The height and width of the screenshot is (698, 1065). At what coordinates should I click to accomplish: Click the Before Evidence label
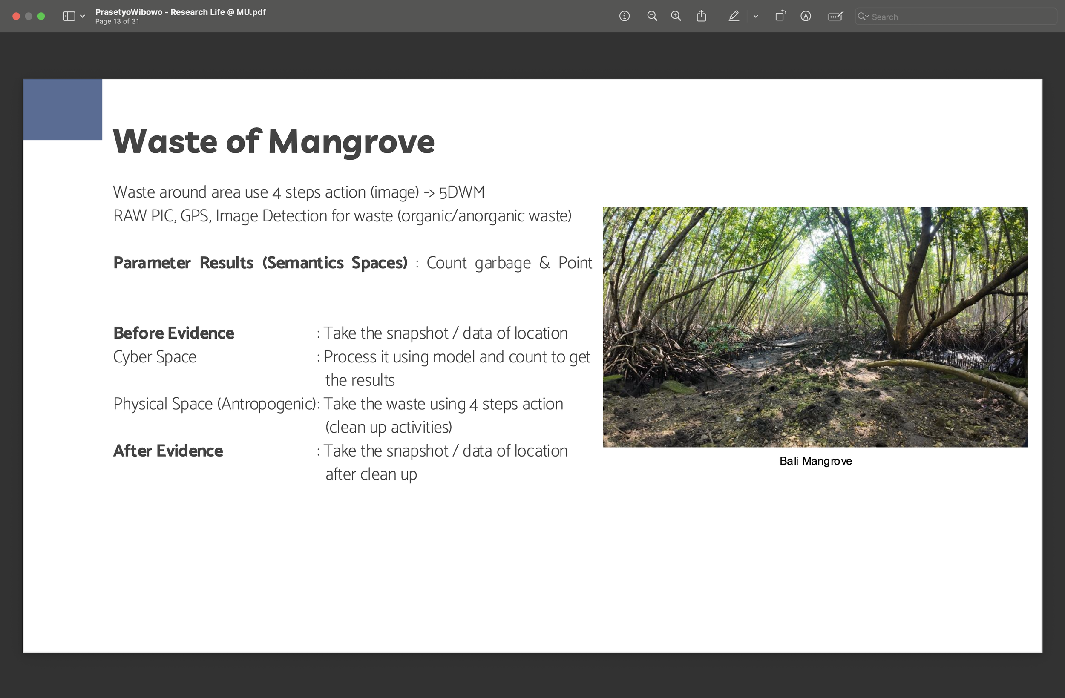173,333
